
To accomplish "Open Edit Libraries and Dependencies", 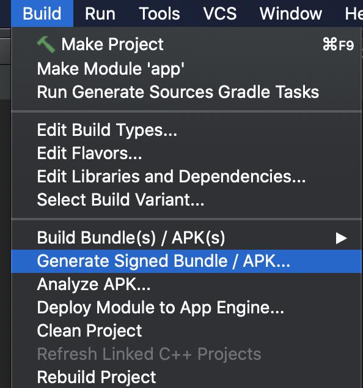I will [x=186, y=176].
